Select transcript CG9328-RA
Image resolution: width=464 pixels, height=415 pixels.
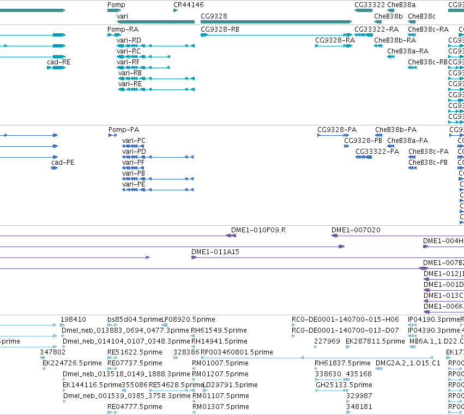pyautogui.click(x=335, y=40)
